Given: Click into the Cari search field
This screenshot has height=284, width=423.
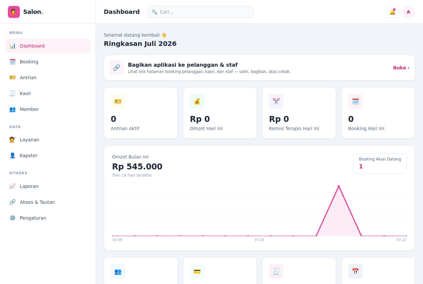Looking at the screenshot, I should (201, 12).
